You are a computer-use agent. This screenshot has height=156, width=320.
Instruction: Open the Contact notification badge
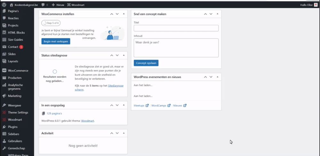click(21, 47)
